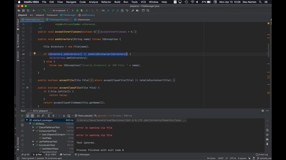Viewport: 286px width, 160px height.
Task: Open the VCS menu
Action: click(143, 2)
